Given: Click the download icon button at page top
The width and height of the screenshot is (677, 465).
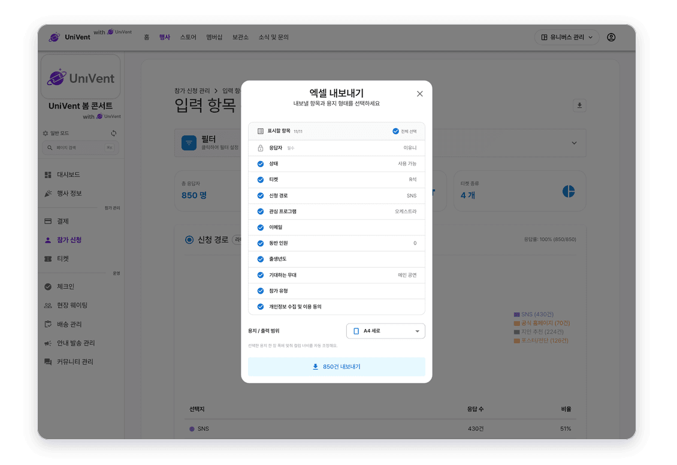Looking at the screenshot, I should (x=579, y=105).
